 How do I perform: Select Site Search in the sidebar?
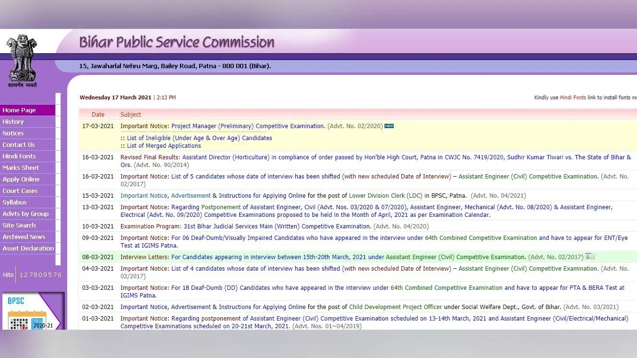(27, 226)
